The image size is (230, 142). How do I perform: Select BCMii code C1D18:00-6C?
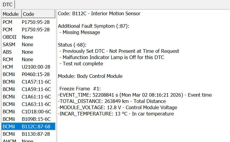click(36, 112)
